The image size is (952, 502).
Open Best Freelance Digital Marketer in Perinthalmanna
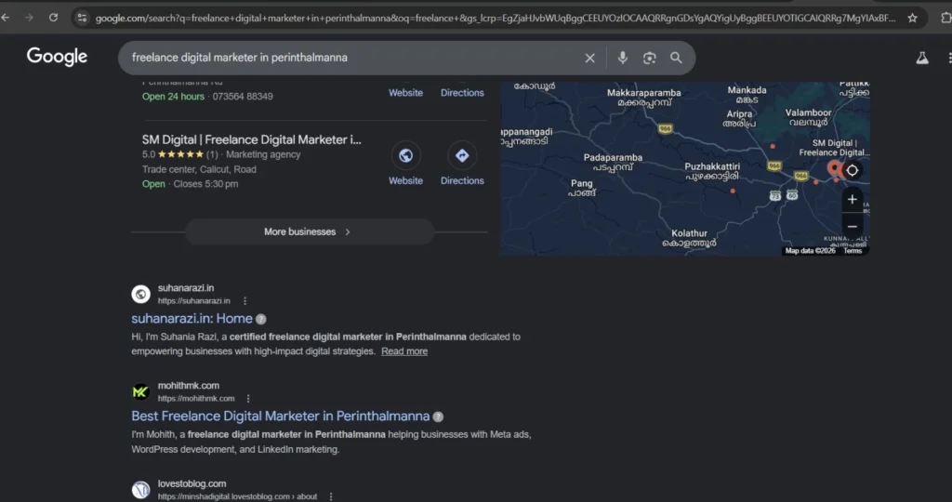click(280, 416)
